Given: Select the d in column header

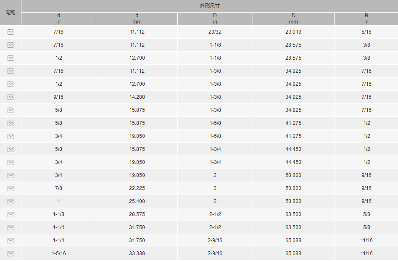Looking at the screenshot, I should tap(59, 19).
